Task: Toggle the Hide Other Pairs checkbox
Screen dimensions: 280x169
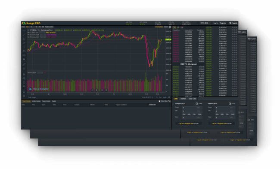Action: (x=159, y=101)
